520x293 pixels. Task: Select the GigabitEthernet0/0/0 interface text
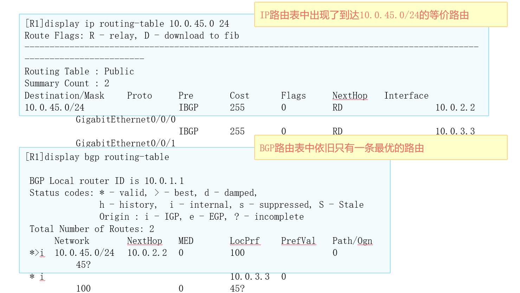[126, 120]
